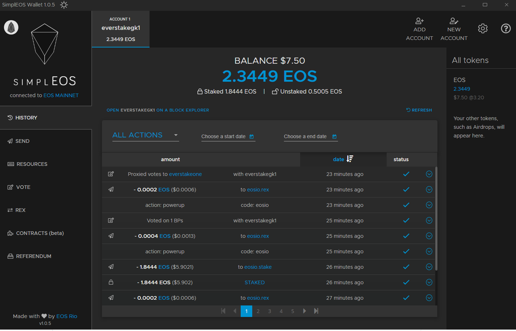Expand the 27 minutes ago row details

click(429, 298)
